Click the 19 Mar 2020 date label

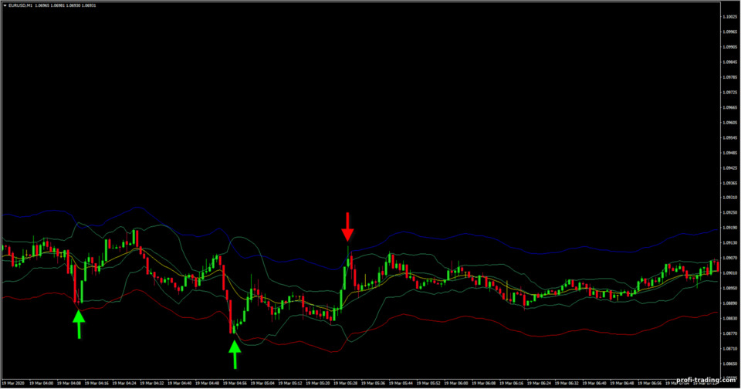[x=13, y=384]
